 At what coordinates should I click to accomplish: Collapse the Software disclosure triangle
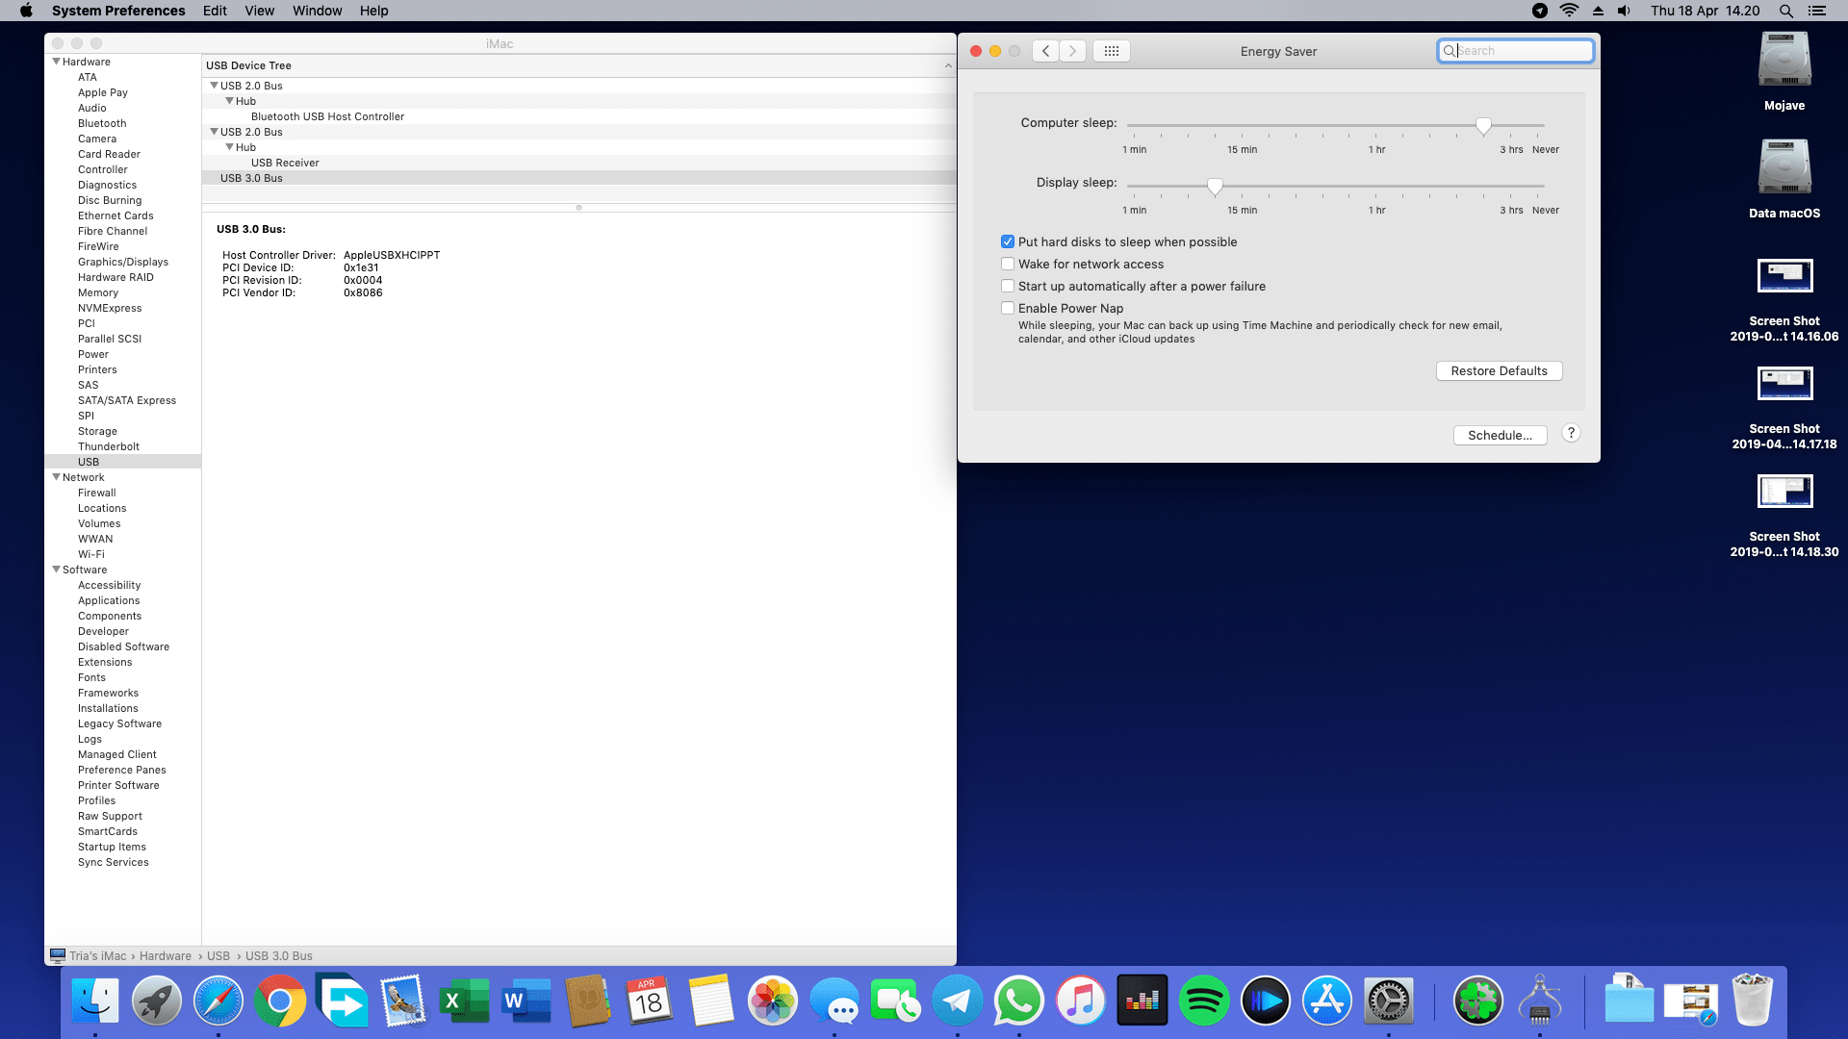click(56, 570)
